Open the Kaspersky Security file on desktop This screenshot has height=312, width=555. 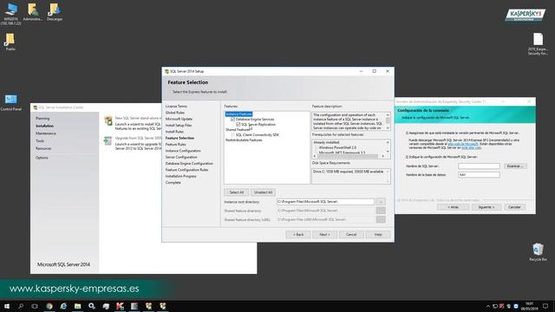(538, 44)
